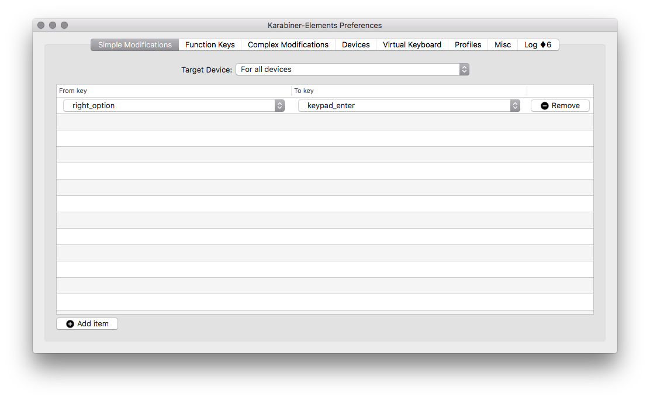
Task: Go to the Devices tab
Action: 355,45
